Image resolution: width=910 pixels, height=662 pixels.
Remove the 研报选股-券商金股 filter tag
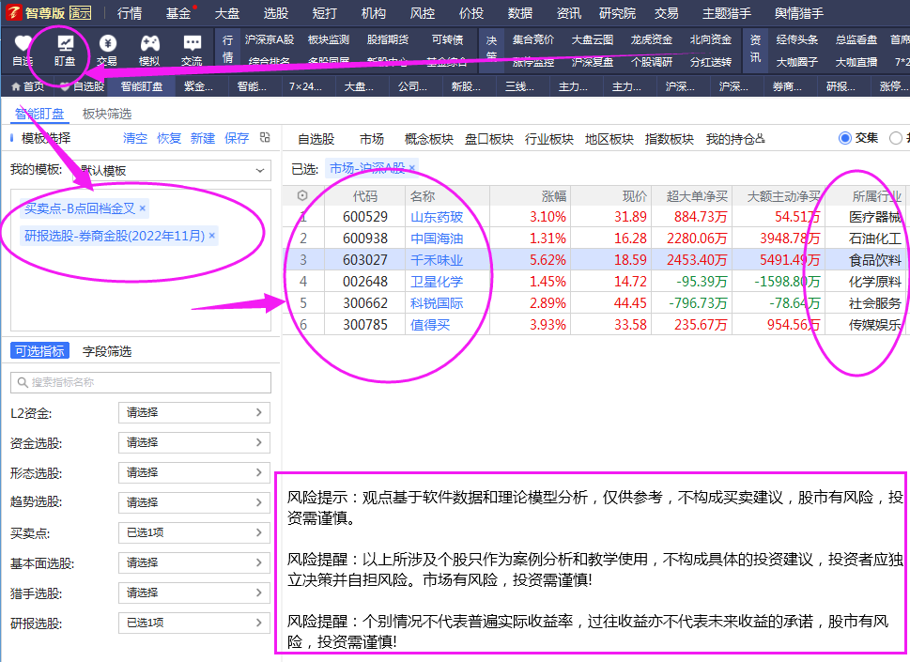(x=212, y=236)
